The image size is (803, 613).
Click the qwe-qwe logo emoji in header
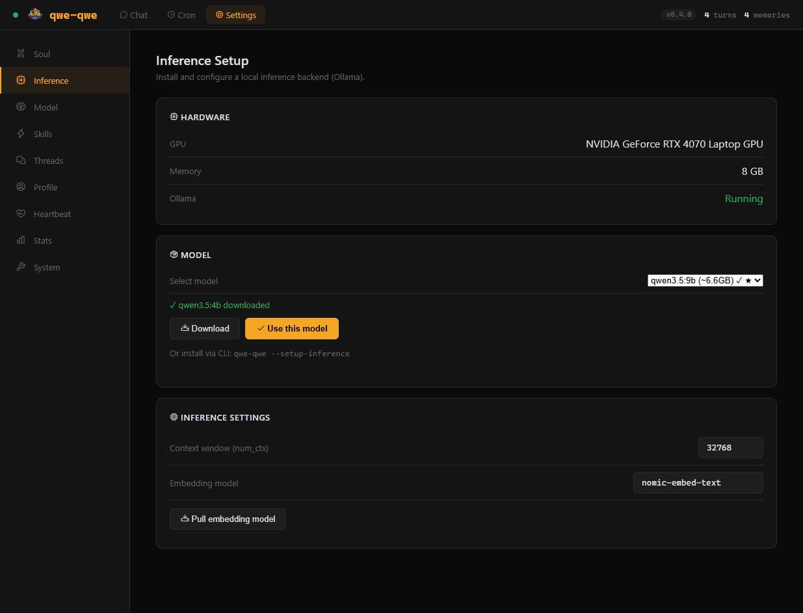point(34,14)
